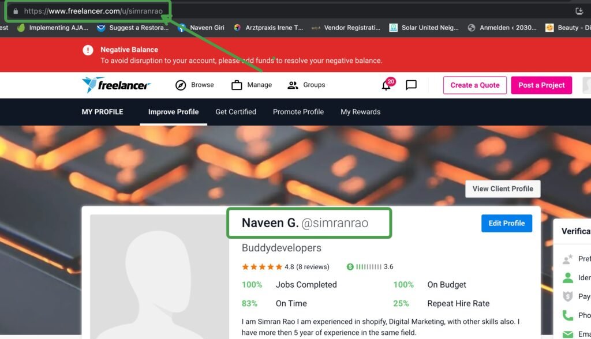Click the identity verified person icon
591x339 pixels.
coord(568,278)
